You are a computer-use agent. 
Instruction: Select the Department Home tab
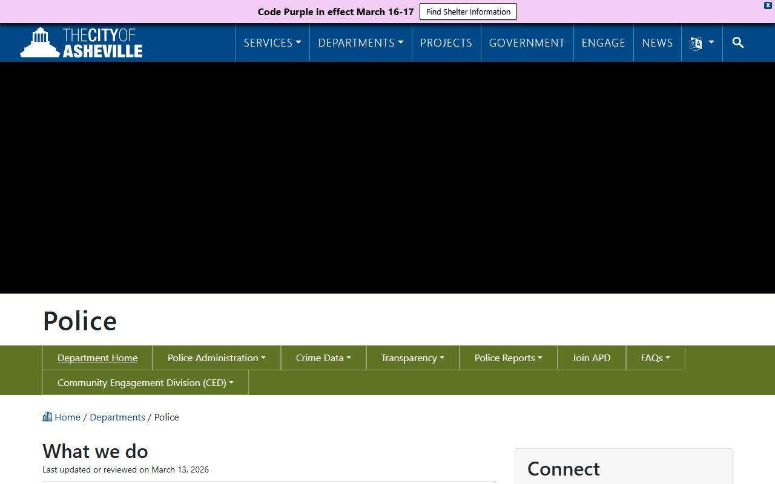97,358
